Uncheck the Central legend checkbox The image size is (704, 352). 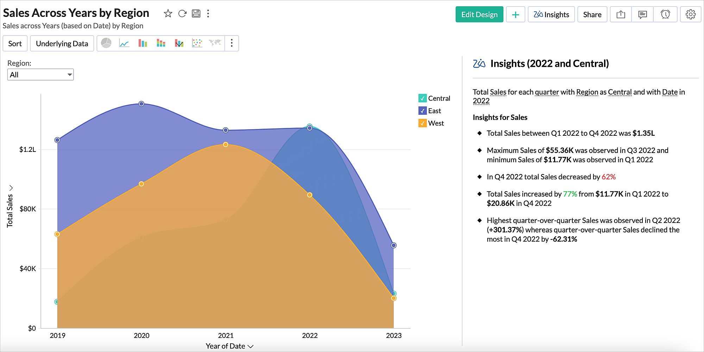point(422,98)
